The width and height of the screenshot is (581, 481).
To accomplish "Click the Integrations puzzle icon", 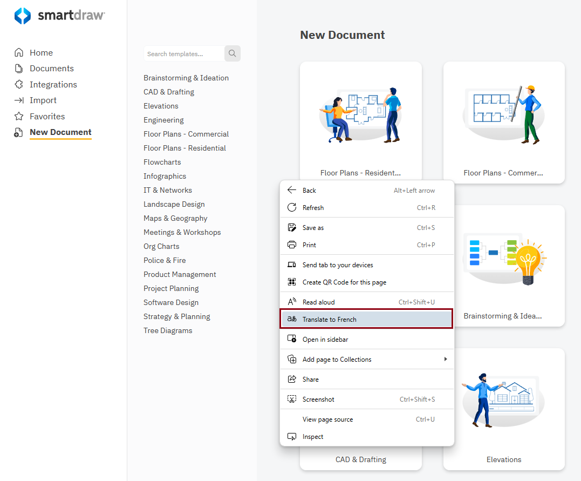I will click(19, 85).
